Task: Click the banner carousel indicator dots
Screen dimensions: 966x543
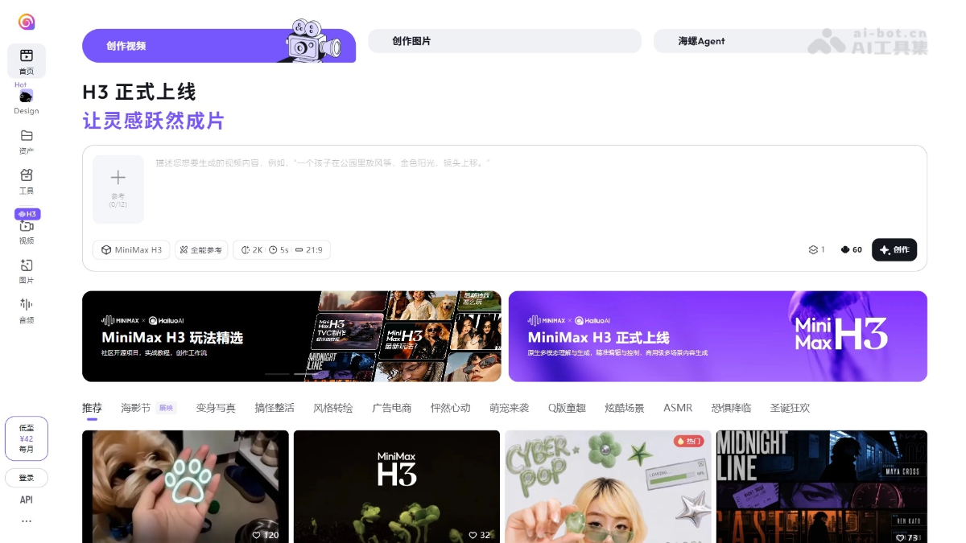Action: [291, 374]
